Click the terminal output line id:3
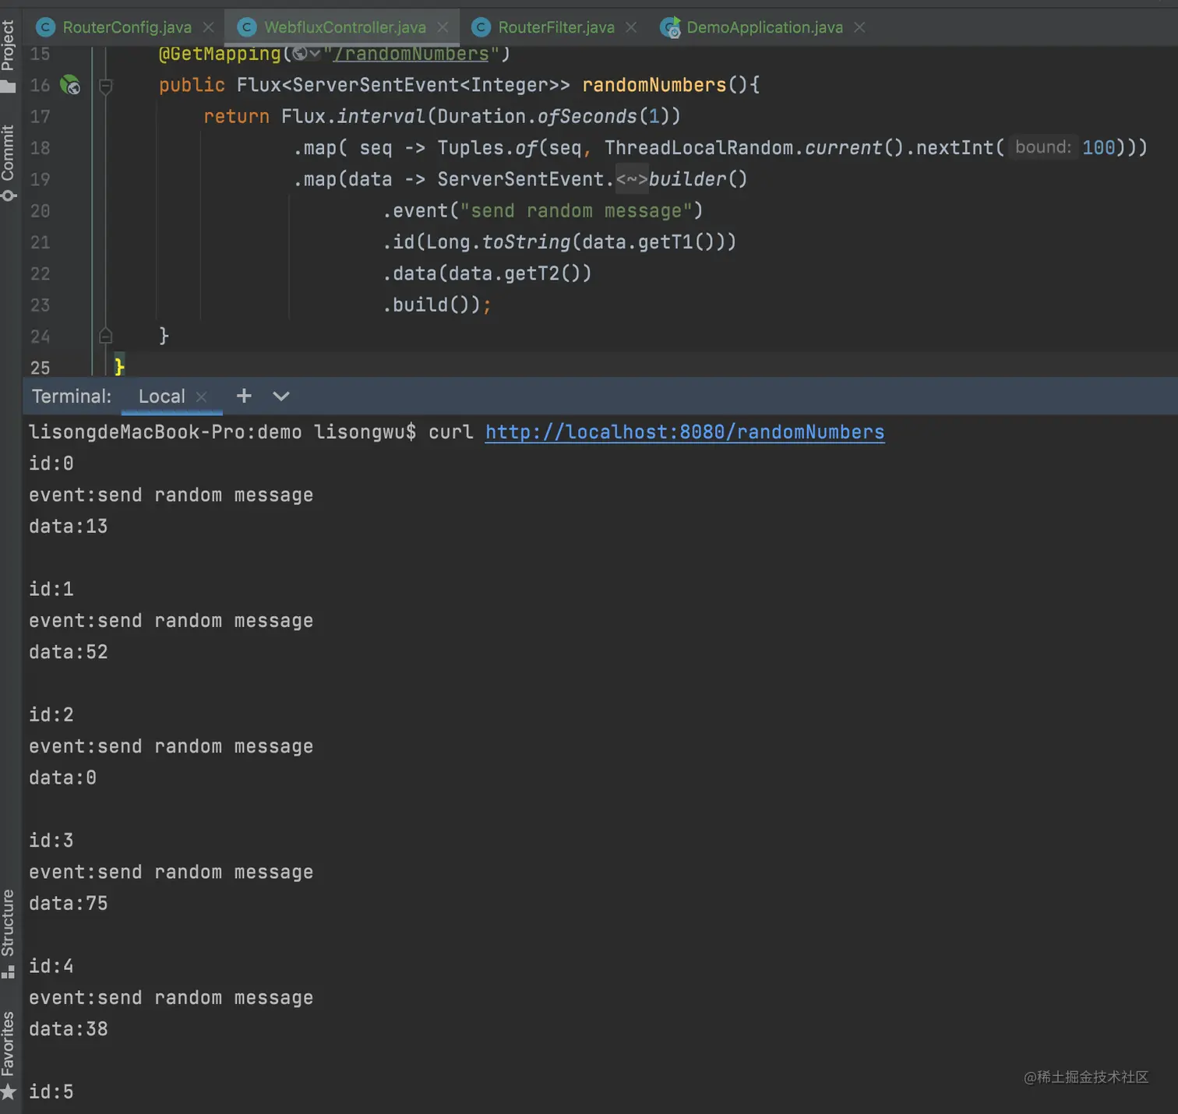1178x1114 pixels. coord(51,841)
